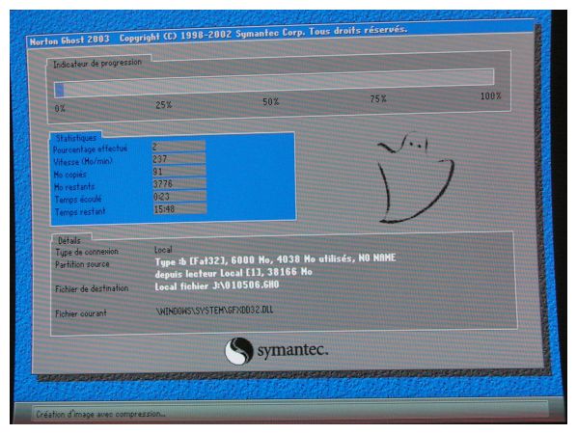Click the 'Temps écoulé' value 0:23
Image resolution: width=577 pixels, height=434 pixels.
[x=179, y=197]
